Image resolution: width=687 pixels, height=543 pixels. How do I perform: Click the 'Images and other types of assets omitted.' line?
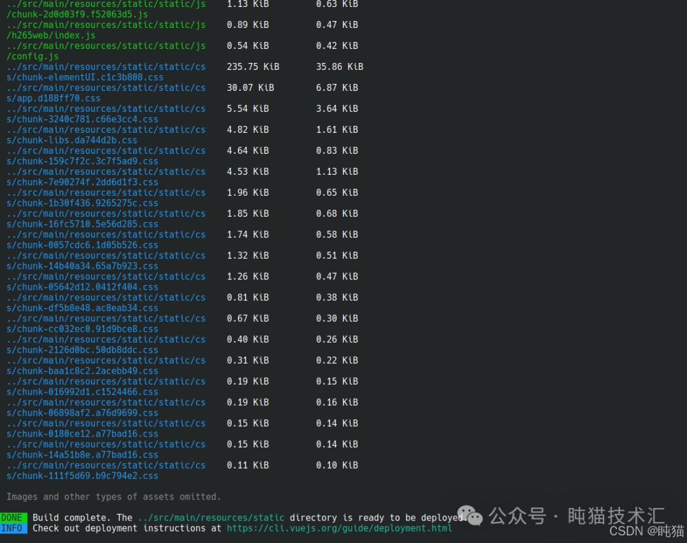pyautogui.click(x=113, y=497)
